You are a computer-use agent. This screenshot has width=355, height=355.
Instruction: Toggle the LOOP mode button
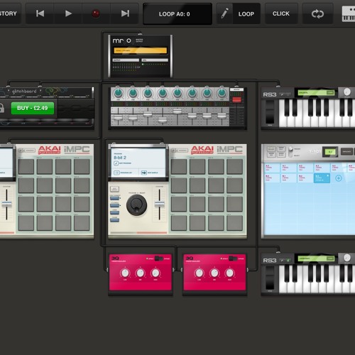246,14
